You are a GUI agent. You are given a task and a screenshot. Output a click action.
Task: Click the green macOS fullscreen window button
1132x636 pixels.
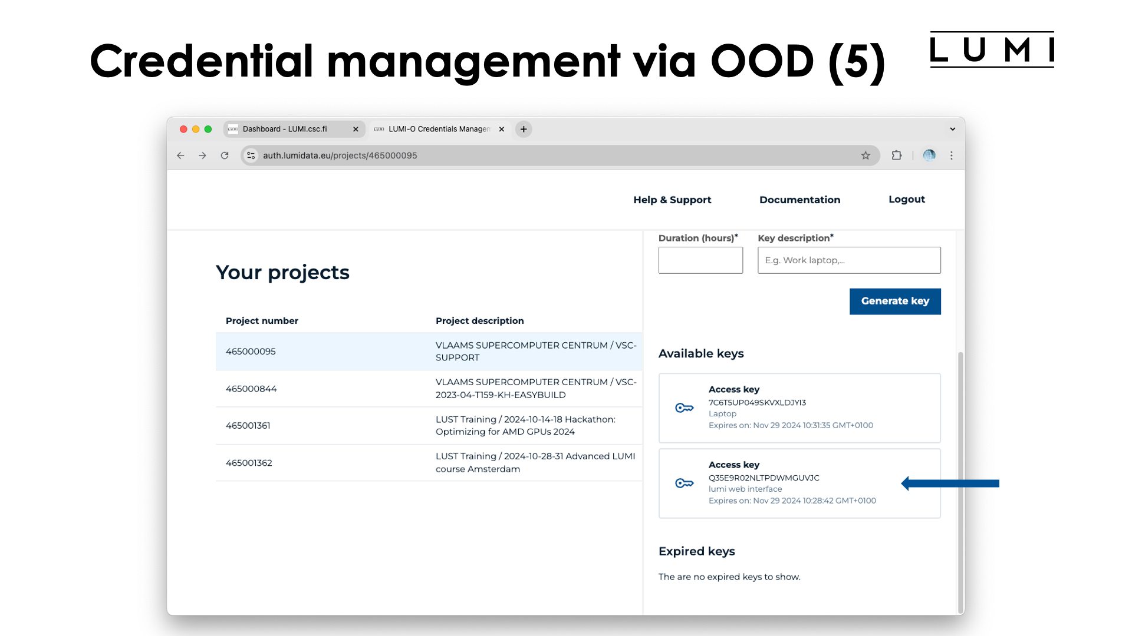click(x=208, y=129)
